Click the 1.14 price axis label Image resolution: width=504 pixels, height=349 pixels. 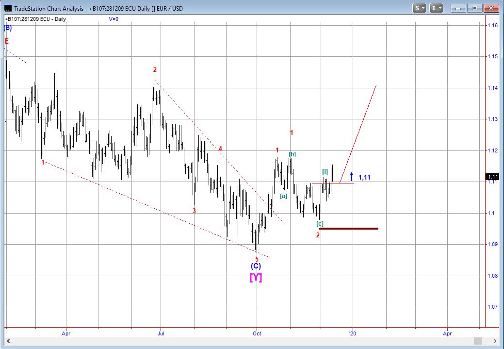pos(493,88)
